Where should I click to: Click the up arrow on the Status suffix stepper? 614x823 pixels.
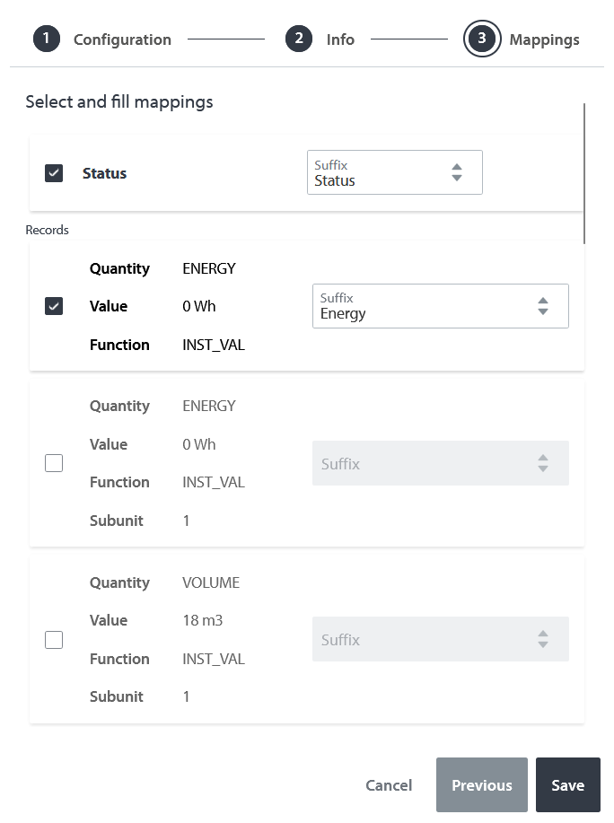point(457,166)
